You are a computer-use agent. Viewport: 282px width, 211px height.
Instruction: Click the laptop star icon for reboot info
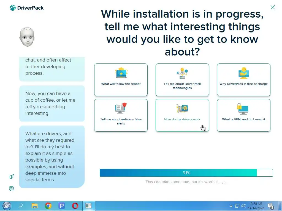tap(121, 73)
